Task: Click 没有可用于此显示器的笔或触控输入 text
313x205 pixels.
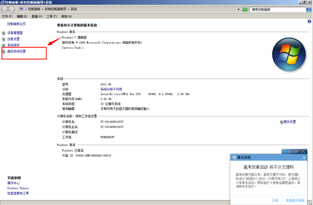Action: coord(125,109)
